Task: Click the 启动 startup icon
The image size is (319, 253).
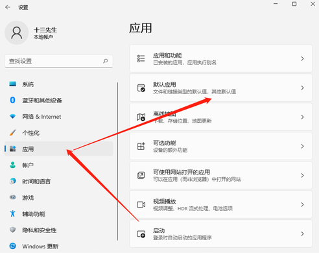Action: pos(141,234)
